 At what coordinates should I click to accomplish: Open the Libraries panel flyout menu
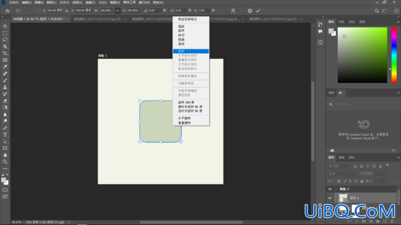coord(398,93)
